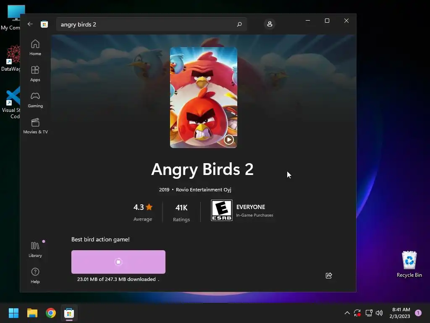Image resolution: width=430 pixels, height=323 pixels.
Task: Click the Angry Birds 2 title heading
Action: coord(202,169)
